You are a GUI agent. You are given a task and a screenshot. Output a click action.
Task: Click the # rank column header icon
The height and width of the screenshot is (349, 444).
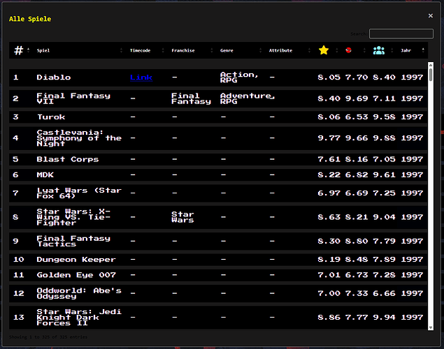tap(19, 50)
